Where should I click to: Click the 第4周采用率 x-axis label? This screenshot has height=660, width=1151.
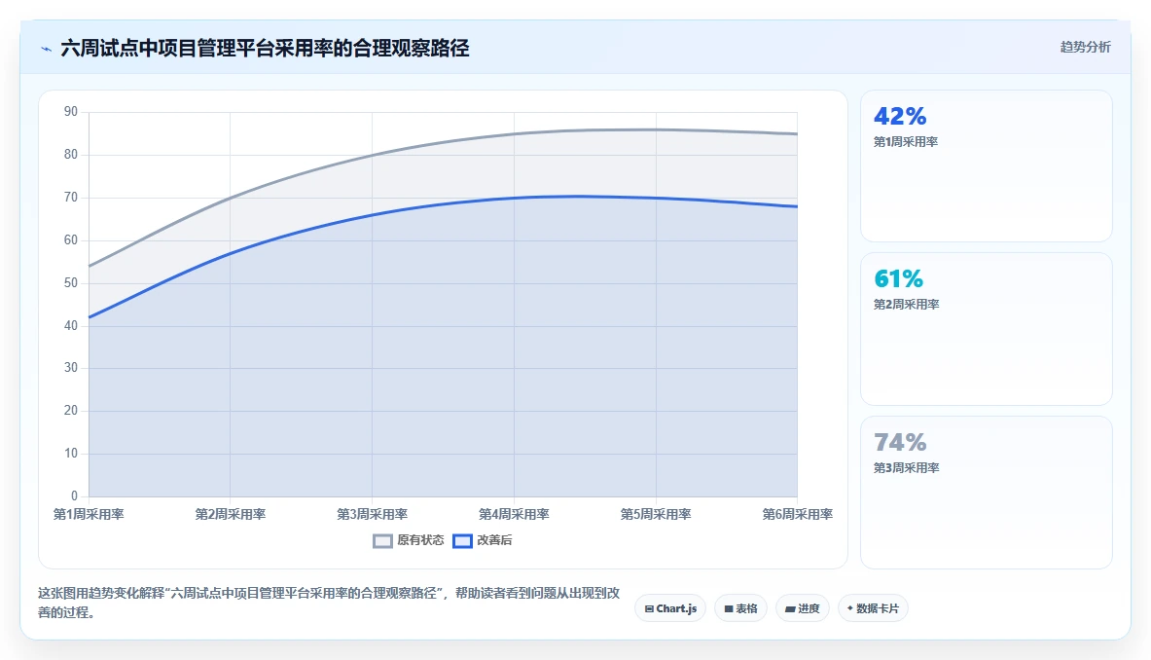click(x=514, y=515)
